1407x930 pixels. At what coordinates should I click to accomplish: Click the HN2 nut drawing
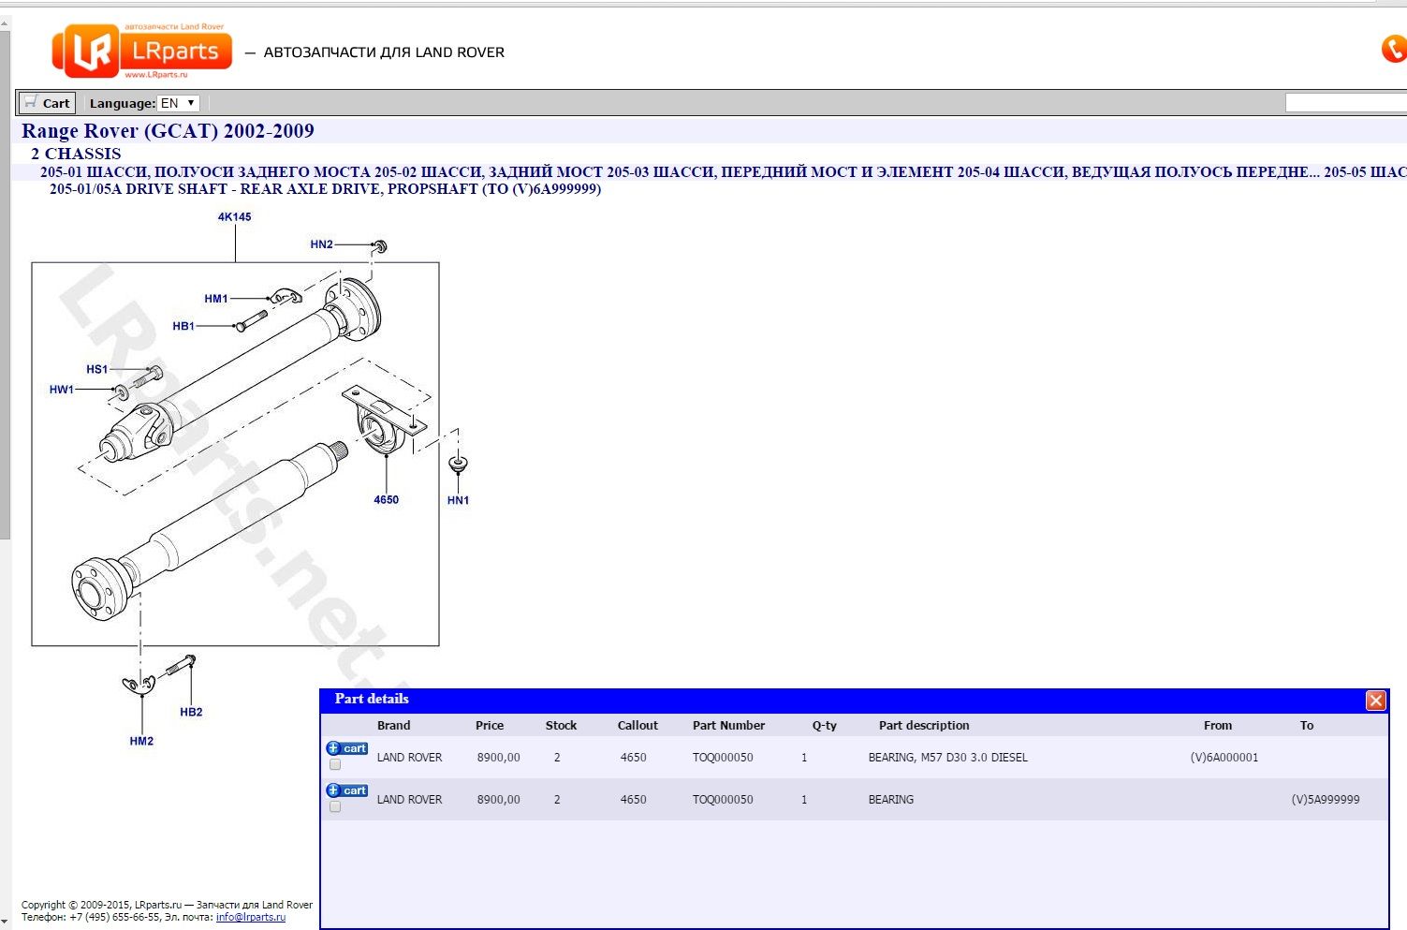tap(380, 246)
